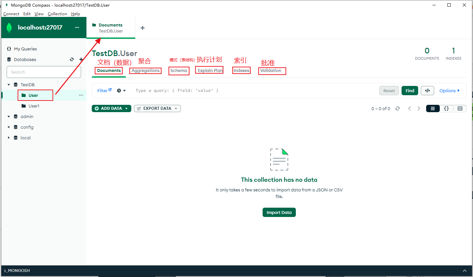Open the Help menu

(x=75, y=14)
